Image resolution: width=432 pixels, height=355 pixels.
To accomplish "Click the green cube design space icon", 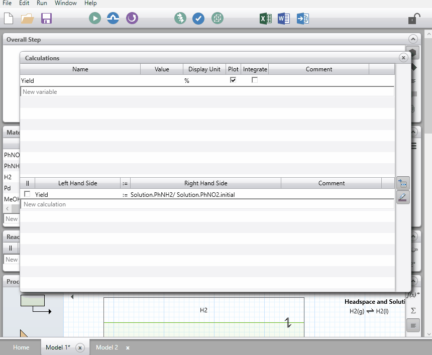I will (218, 19).
